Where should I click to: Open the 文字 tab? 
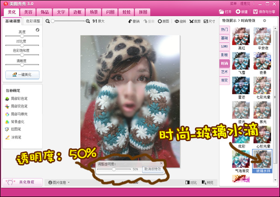[x=61, y=12]
